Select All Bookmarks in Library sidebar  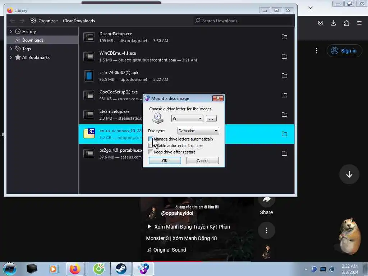36,57
